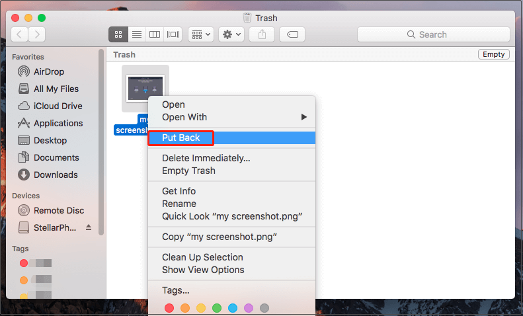
Task: Close the Trash window
Action: click(15, 18)
